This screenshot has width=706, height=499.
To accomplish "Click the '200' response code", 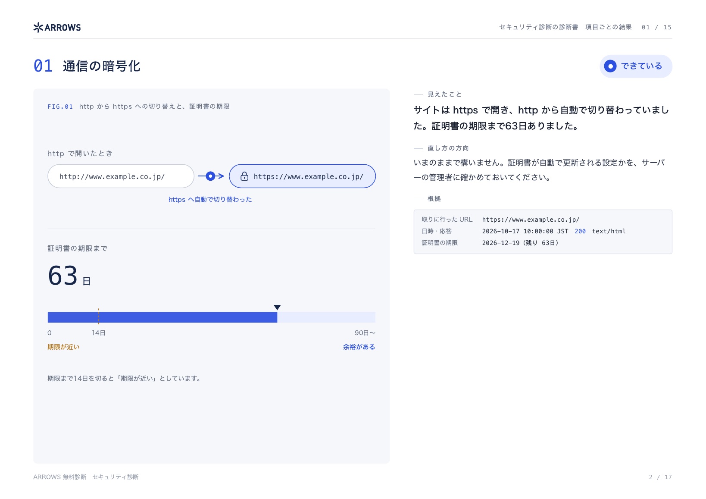I will click(580, 231).
